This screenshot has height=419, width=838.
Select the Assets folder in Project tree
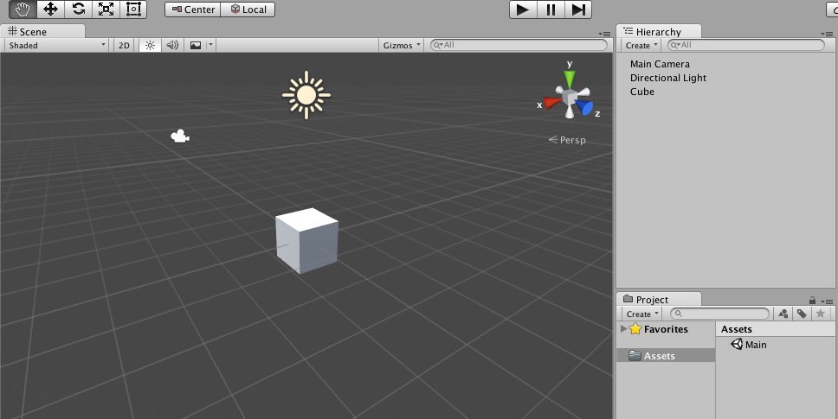(666, 356)
